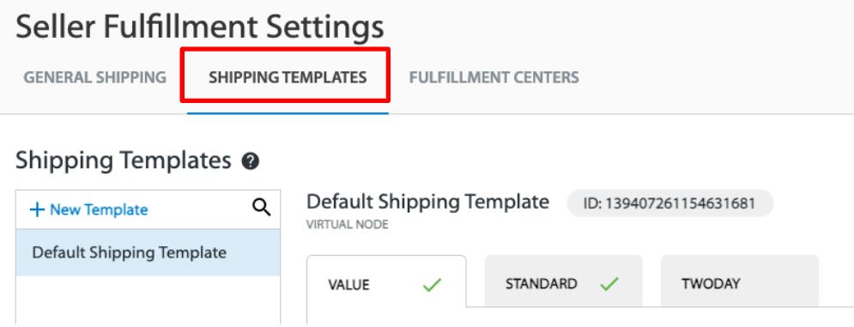Open the VALUE shipping method tab
Image resolution: width=854 pixels, height=327 pixels.
tap(386, 282)
